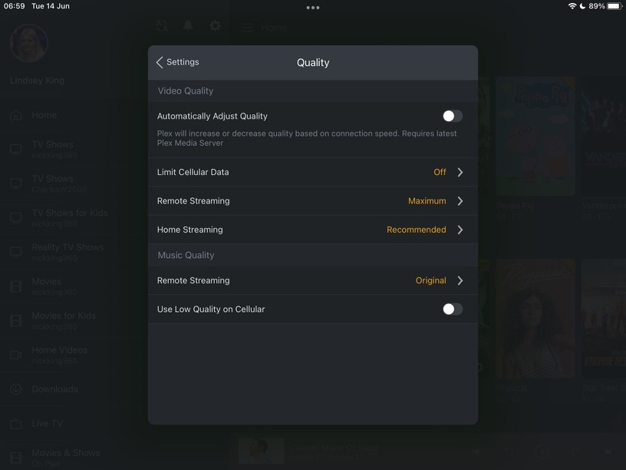Click the now playing album thumbnail

point(261,451)
